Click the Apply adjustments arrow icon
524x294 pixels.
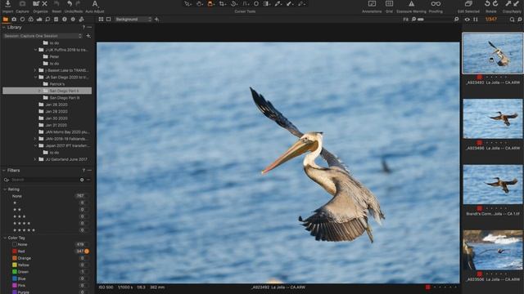pyautogui.click(x=517, y=3)
